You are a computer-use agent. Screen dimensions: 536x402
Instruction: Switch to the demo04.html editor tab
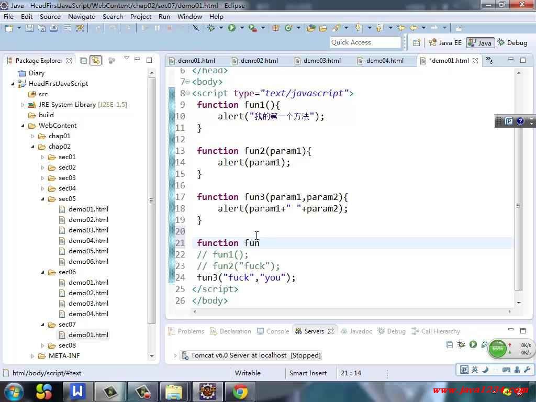point(385,61)
